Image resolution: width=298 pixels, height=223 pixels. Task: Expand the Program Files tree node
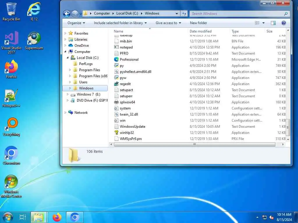pos(70,70)
